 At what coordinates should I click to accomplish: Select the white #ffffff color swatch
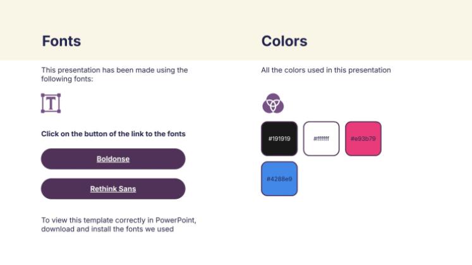321,138
